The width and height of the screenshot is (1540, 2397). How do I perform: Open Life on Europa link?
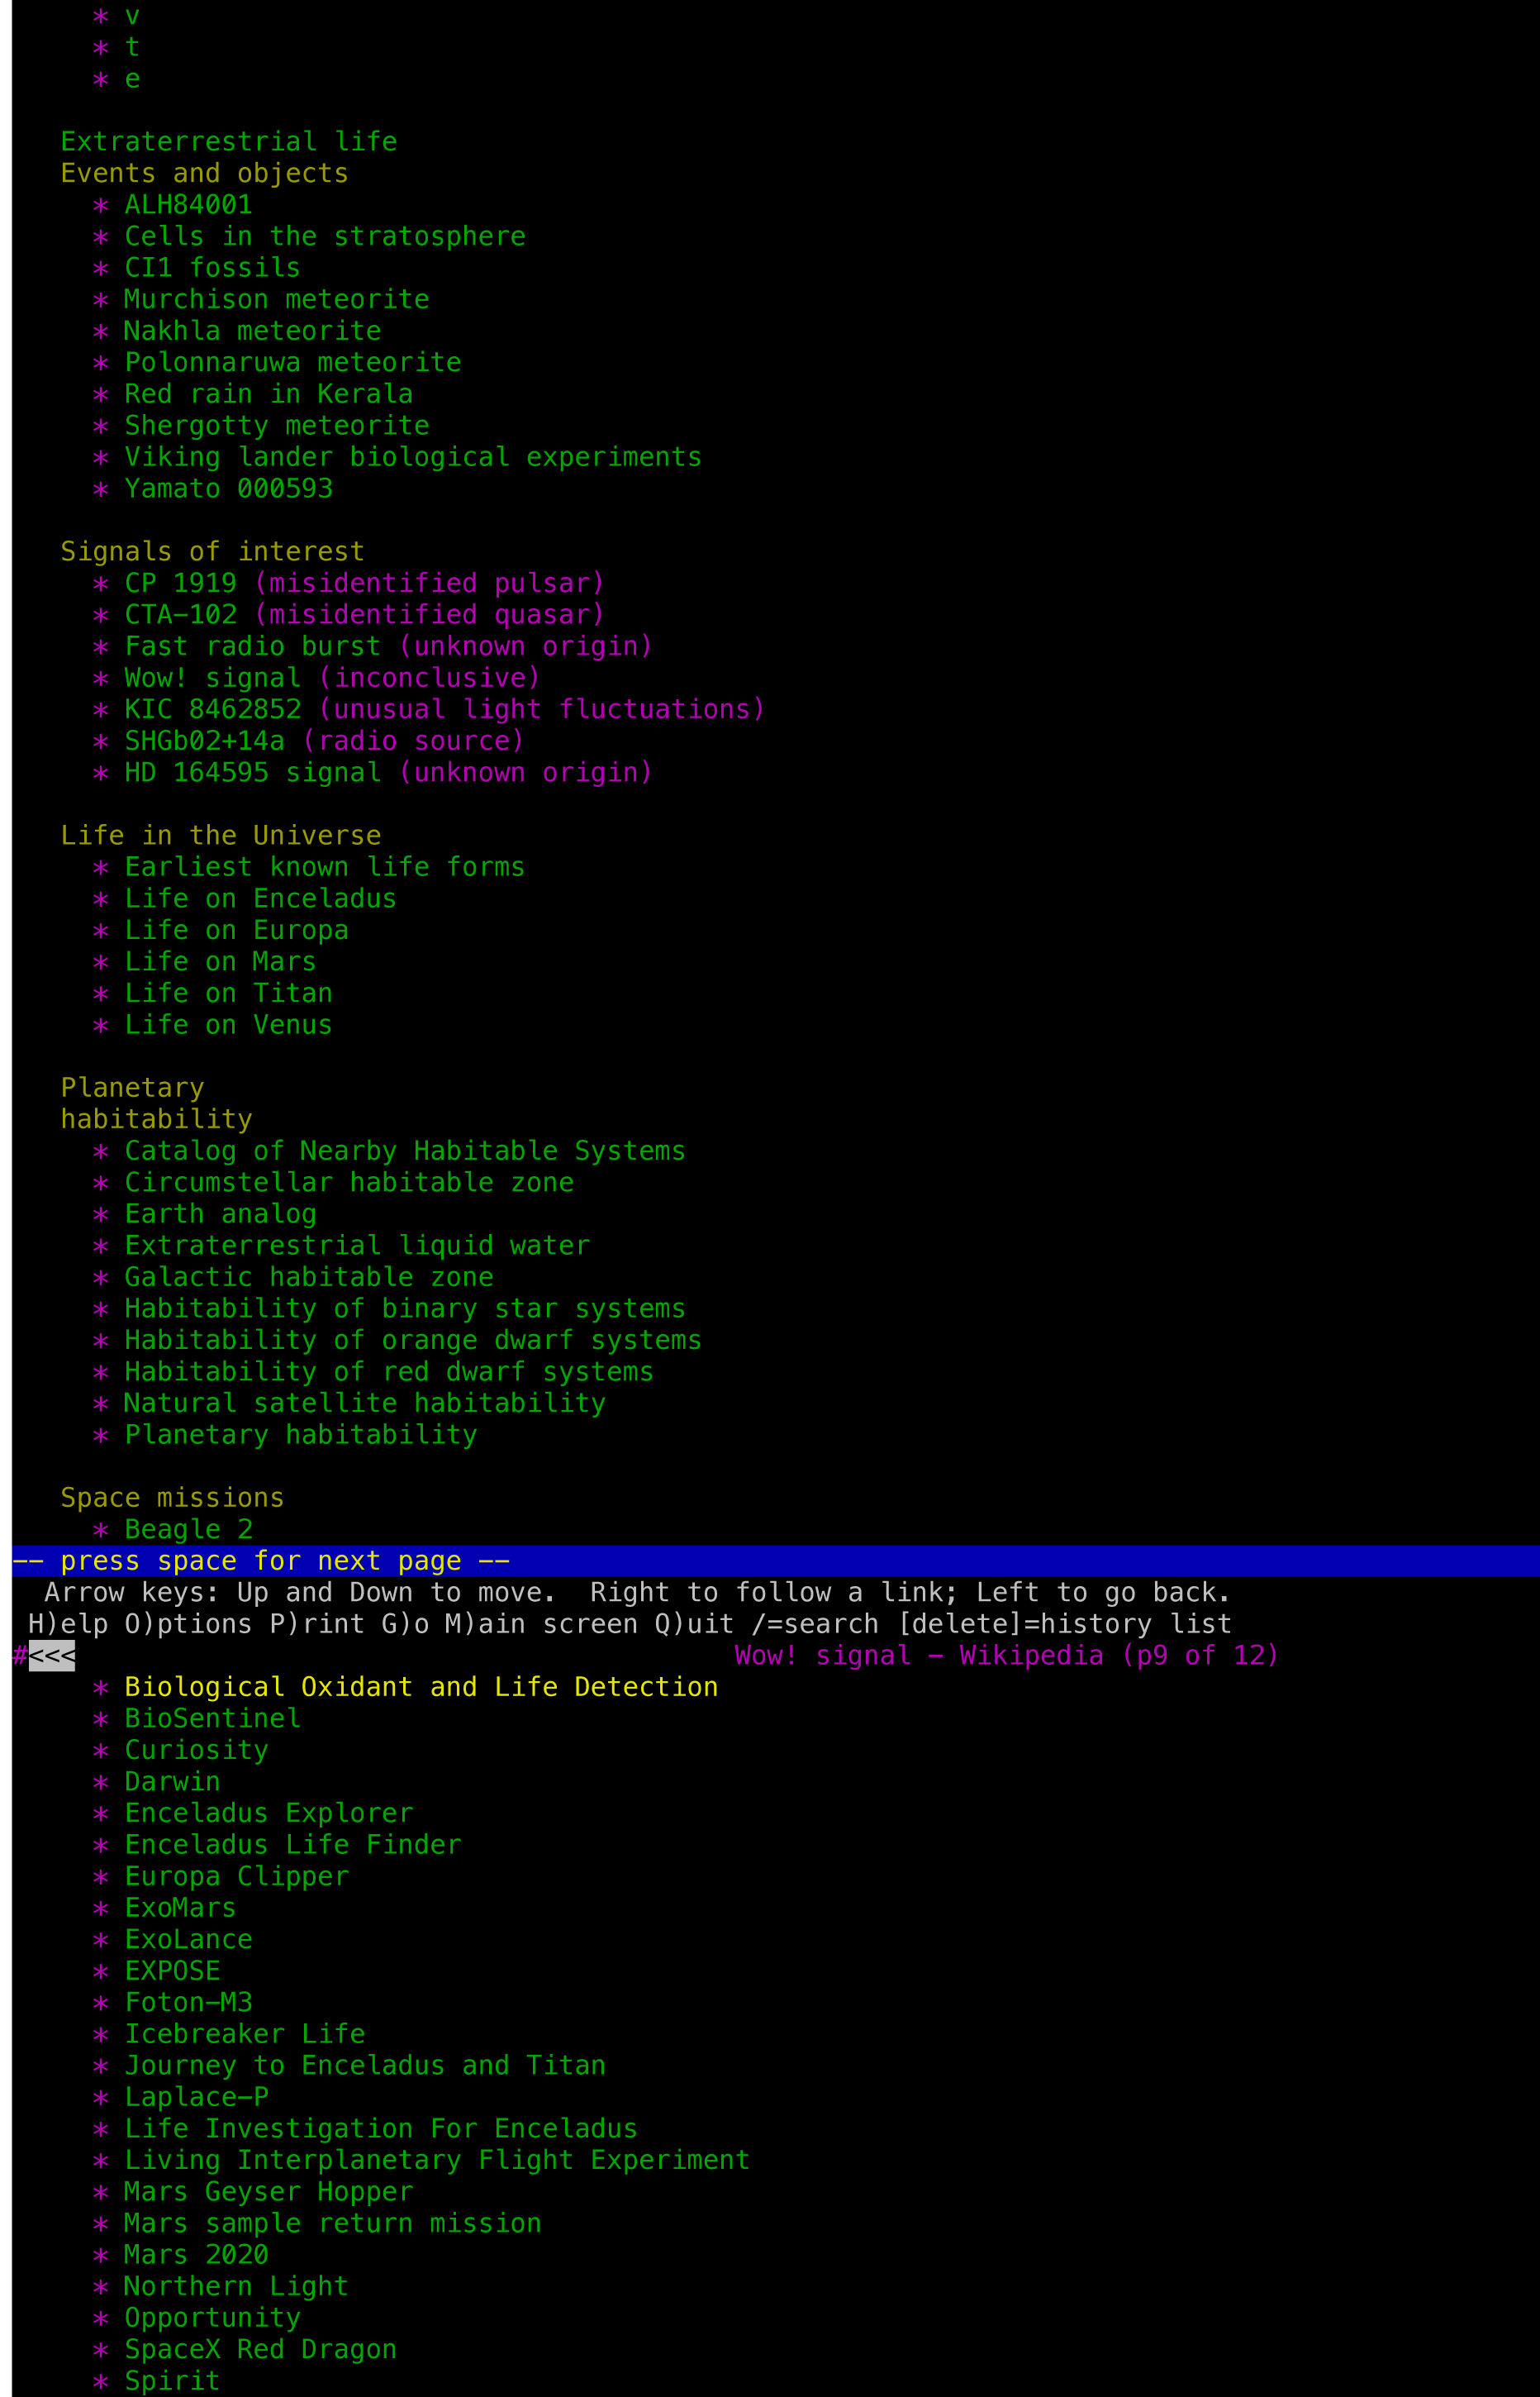coord(237,931)
